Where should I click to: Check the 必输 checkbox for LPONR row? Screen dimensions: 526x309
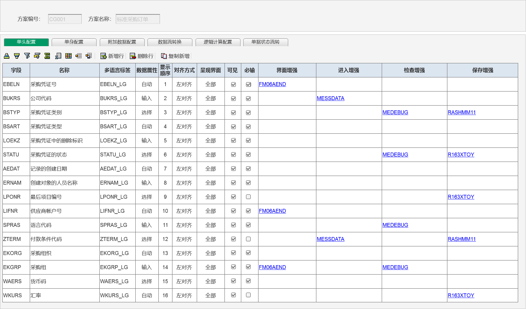pyautogui.click(x=248, y=197)
